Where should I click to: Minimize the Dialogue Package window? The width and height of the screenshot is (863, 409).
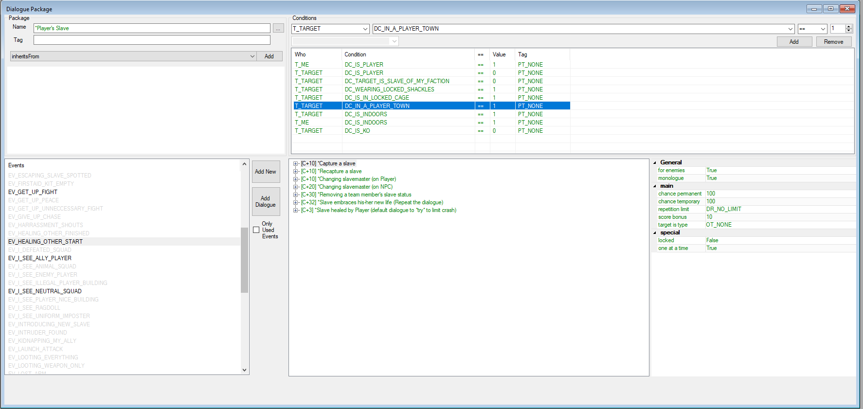click(814, 9)
